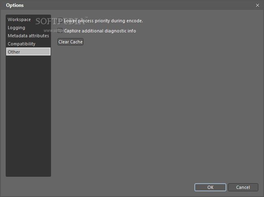The width and height of the screenshot is (264, 197).
Task: Select the Logging category
Action: pyautogui.click(x=28, y=28)
